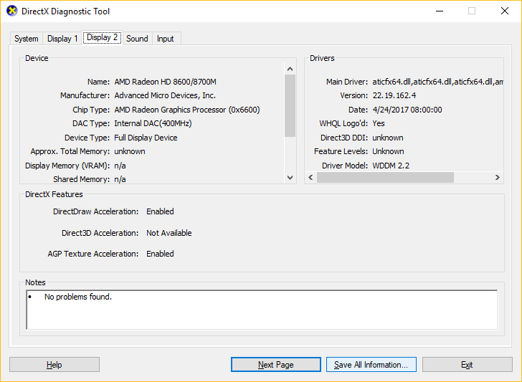The width and height of the screenshot is (522, 382).
Task: Click the Device panel vertical scrollbar thumb
Action: tap(290, 105)
